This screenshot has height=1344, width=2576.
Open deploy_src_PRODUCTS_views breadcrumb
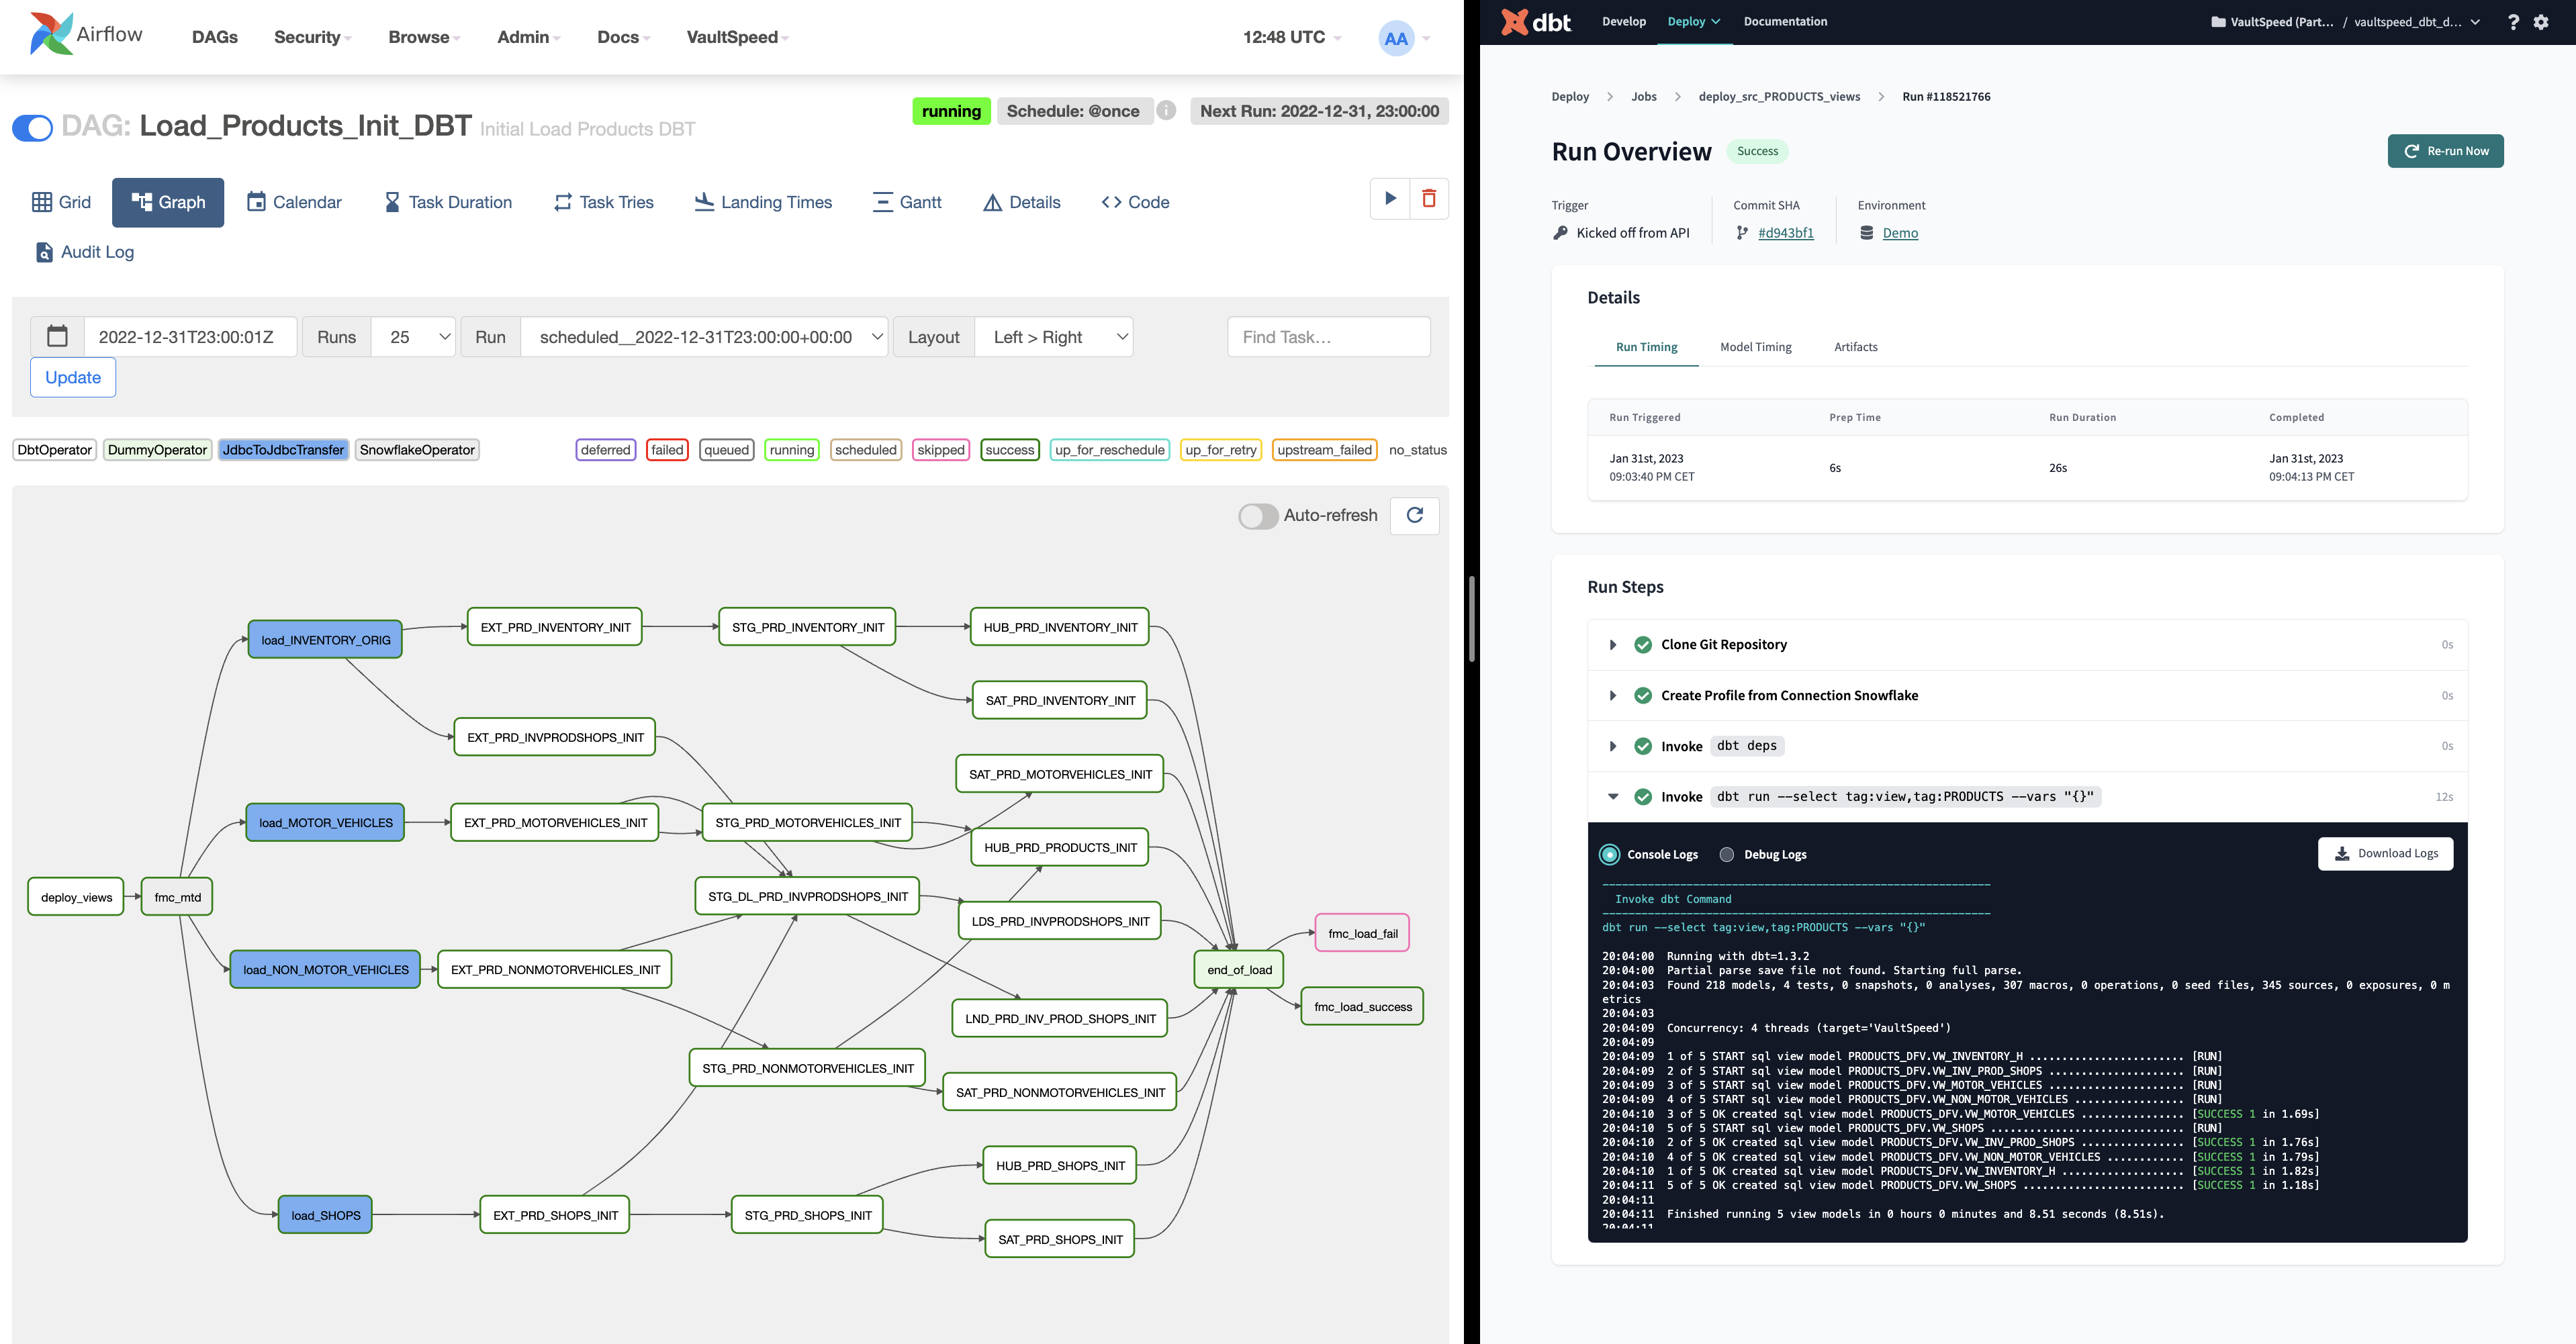click(1779, 97)
